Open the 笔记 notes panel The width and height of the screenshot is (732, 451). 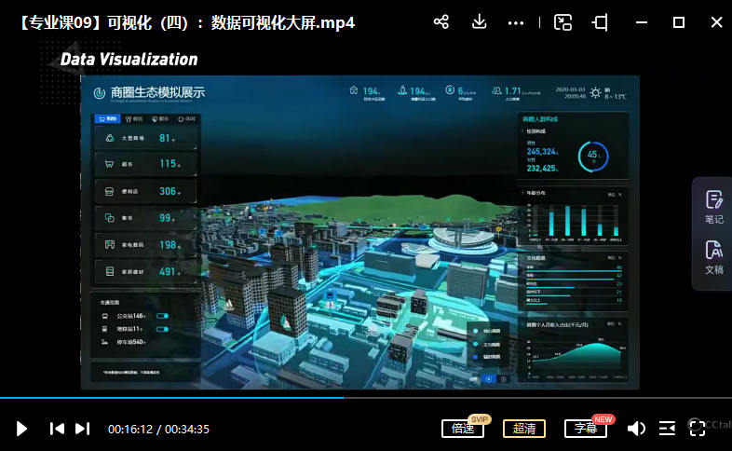(x=713, y=206)
